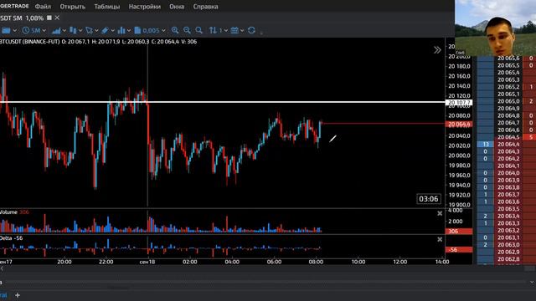
Task: Click the square icon in the chart tab
Action: point(49,18)
